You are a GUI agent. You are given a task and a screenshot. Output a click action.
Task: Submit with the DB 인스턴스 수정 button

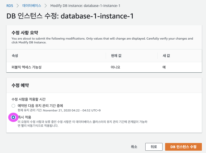(x=183, y=147)
